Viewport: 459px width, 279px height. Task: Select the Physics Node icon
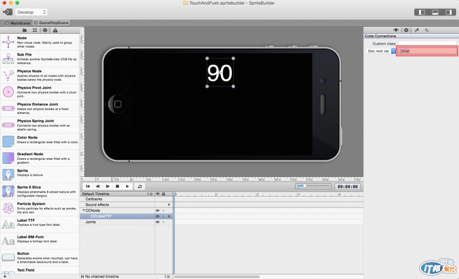pyautogui.click(x=8, y=76)
